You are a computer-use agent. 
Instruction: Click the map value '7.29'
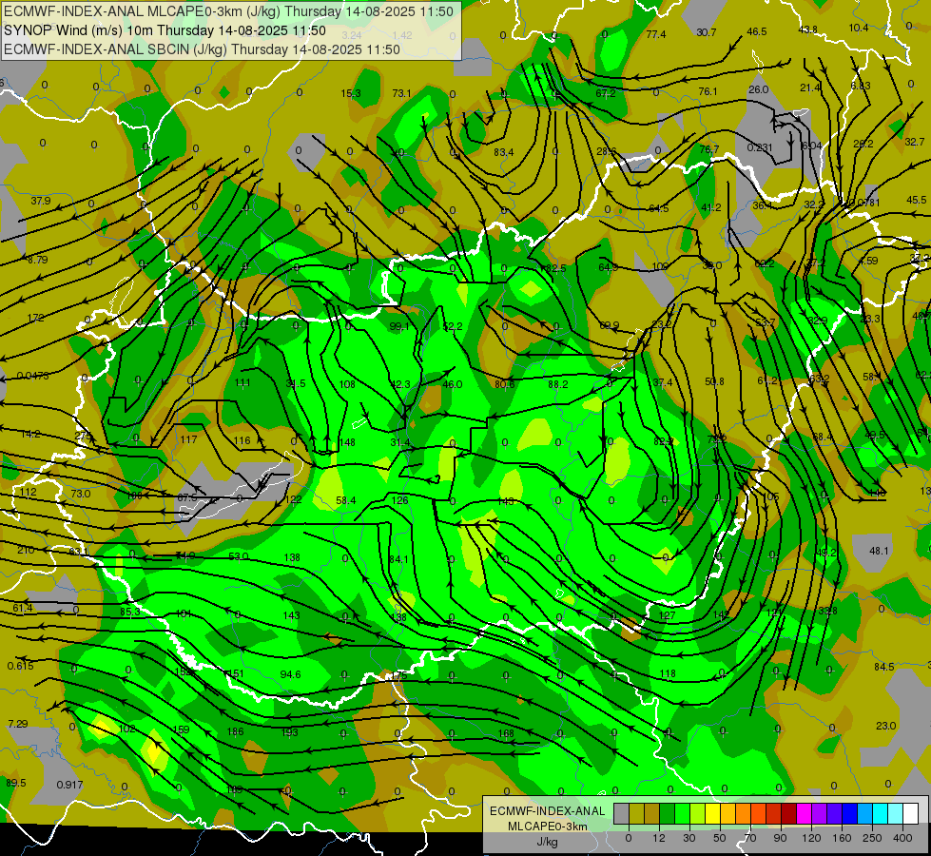(x=18, y=724)
